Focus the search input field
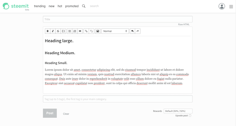 pos(94,6)
